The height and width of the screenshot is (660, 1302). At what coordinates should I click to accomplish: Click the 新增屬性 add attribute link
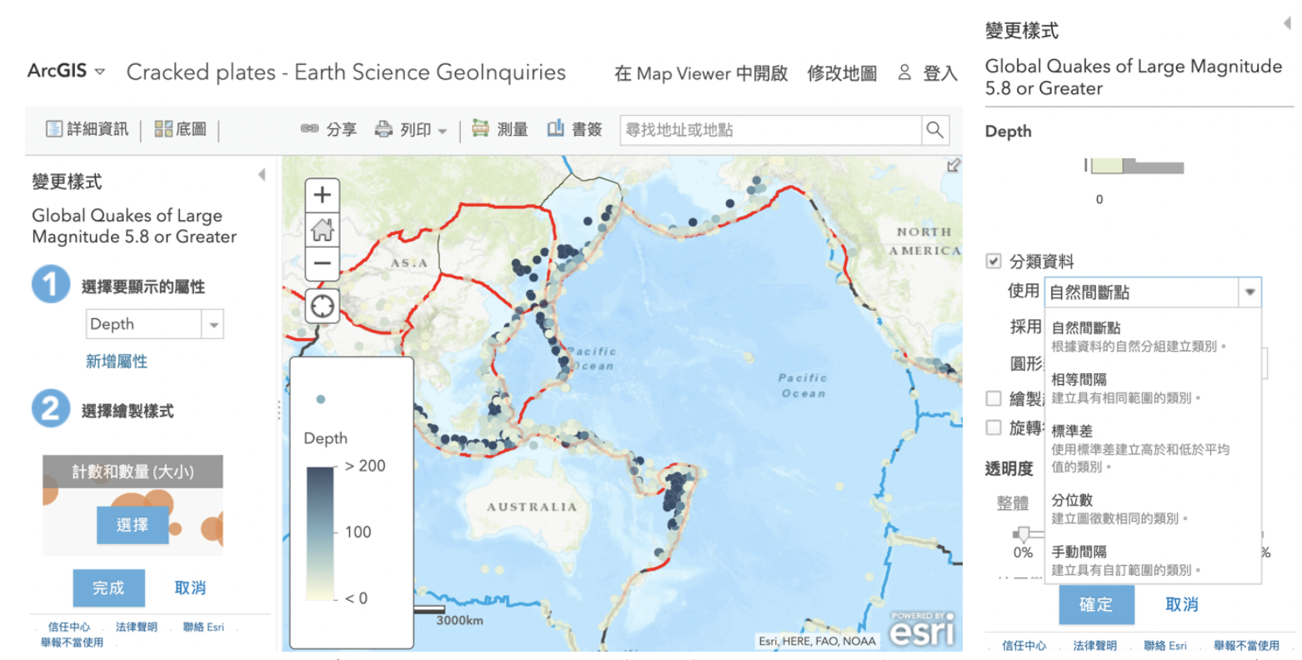coord(117,361)
